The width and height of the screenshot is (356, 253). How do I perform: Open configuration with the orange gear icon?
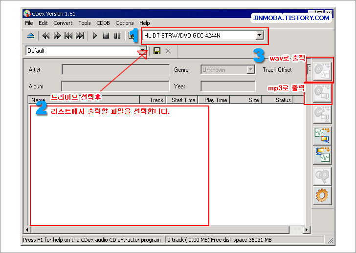tap(322, 196)
